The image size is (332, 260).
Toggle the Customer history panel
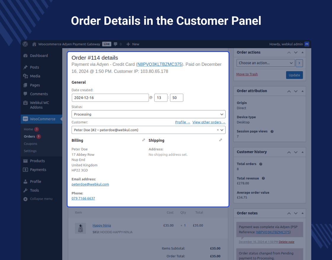click(303, 152)
